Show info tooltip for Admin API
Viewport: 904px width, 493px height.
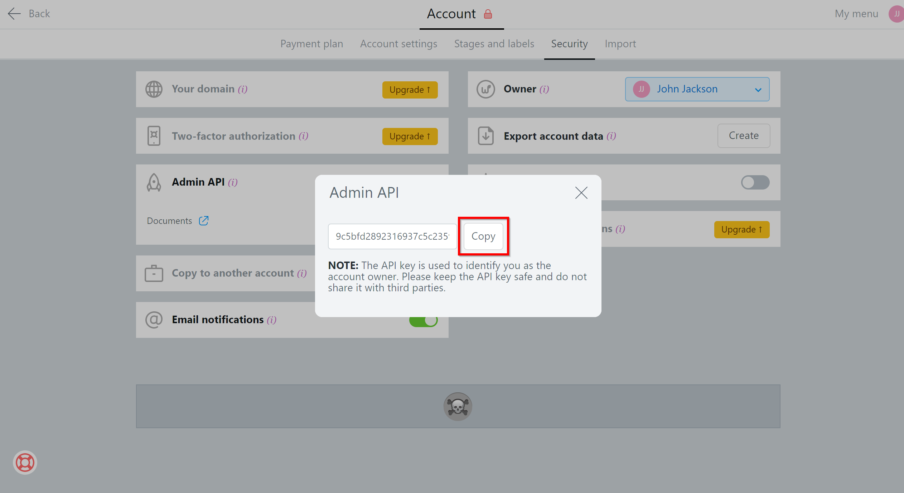[x=233, y=182]
